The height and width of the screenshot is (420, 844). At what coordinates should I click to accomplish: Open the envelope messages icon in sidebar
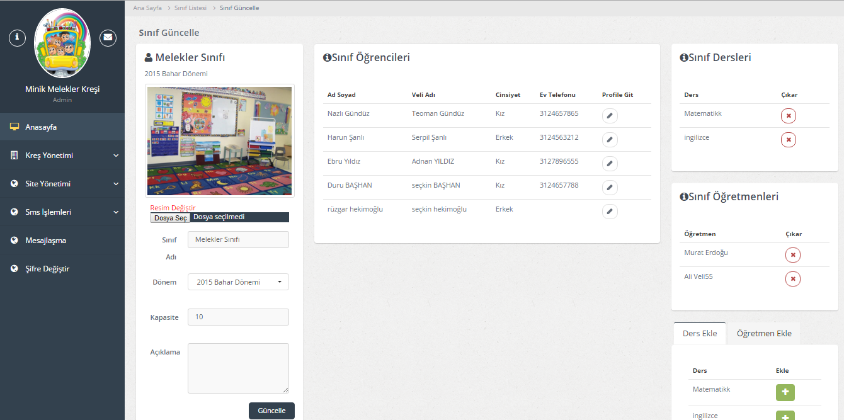(x=108, y=38)
